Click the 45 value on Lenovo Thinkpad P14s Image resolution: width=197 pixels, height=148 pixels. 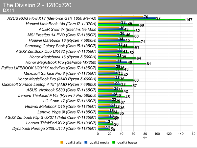point(127,97)
